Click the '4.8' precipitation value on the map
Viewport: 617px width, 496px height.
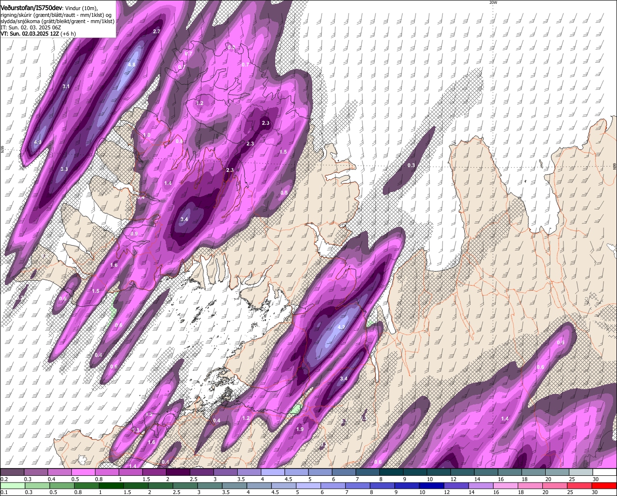click(132, 65)
